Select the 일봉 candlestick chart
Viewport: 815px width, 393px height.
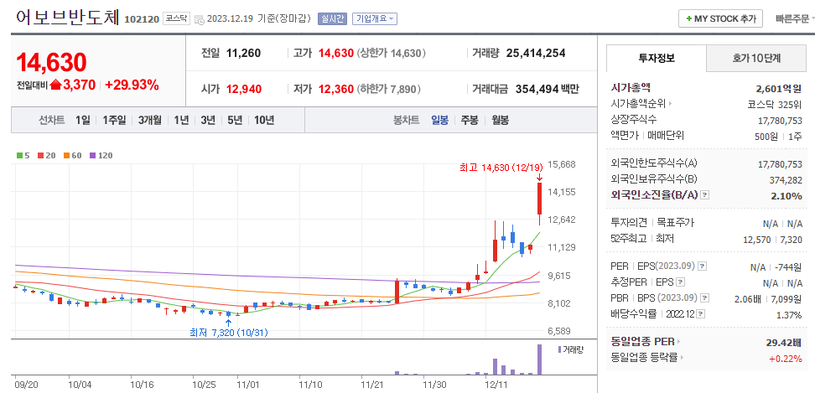point(439,121)
